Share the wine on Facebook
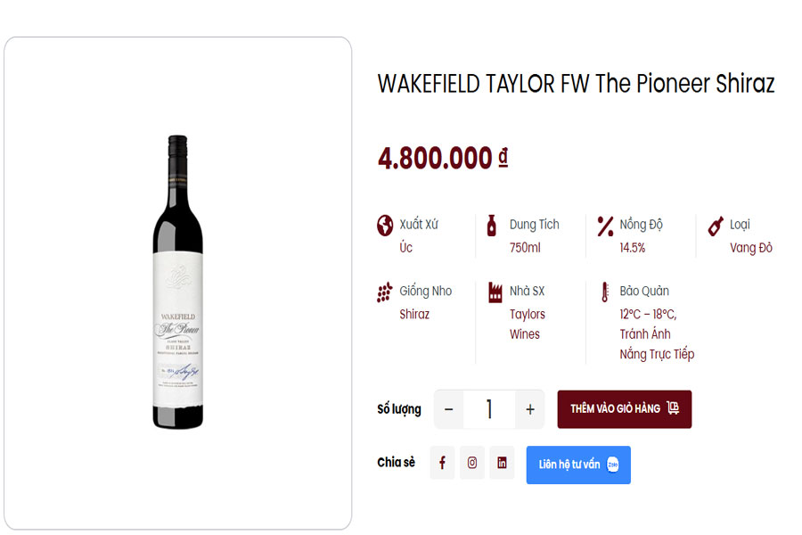 (442, 463)
